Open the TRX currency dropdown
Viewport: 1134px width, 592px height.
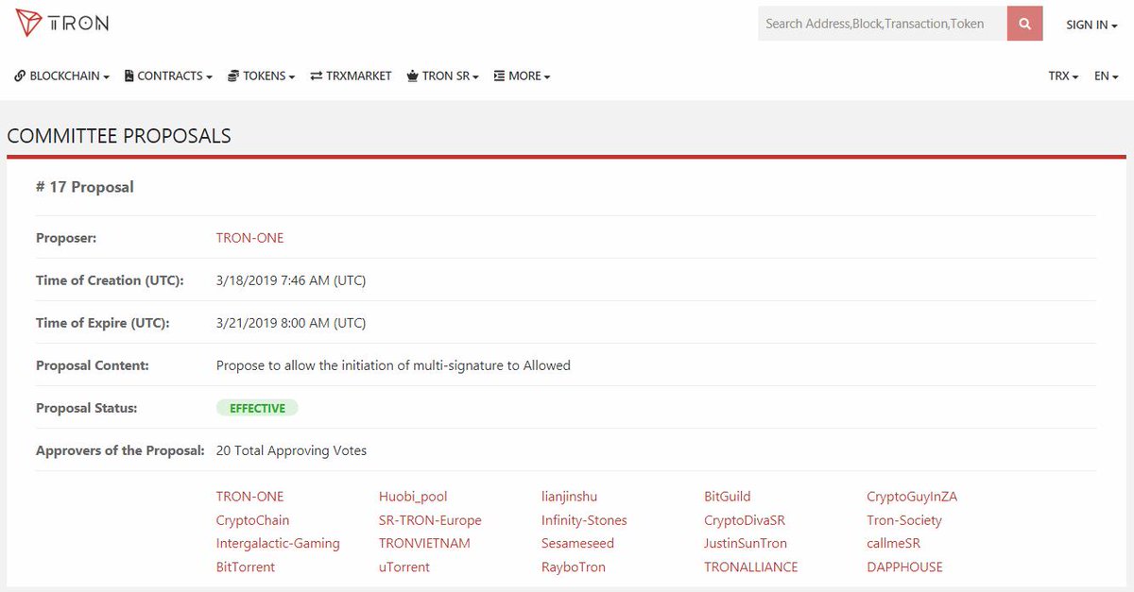pos(1063,76)
